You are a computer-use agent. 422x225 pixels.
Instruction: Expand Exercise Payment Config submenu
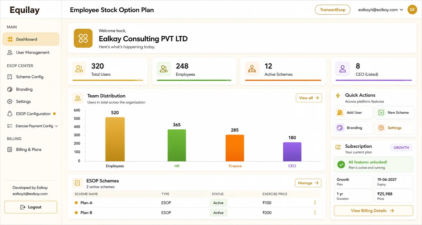tap(56, 126)
